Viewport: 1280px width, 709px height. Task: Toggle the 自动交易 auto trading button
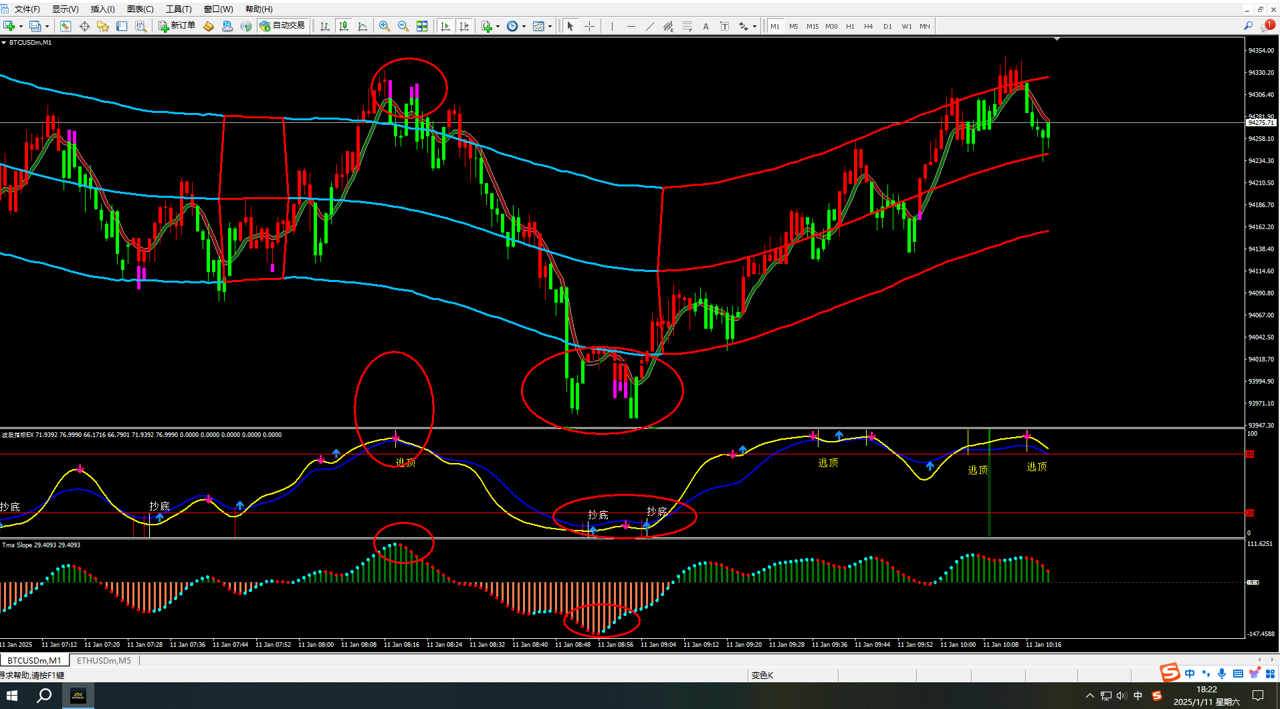pos(282,26)
